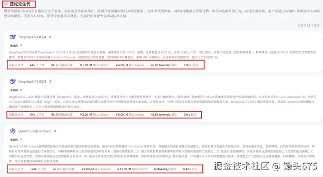Click the ¥1.00 /M 输入 tokens price
The width and height of the screenshot is (323, 177).
[94, 65]
